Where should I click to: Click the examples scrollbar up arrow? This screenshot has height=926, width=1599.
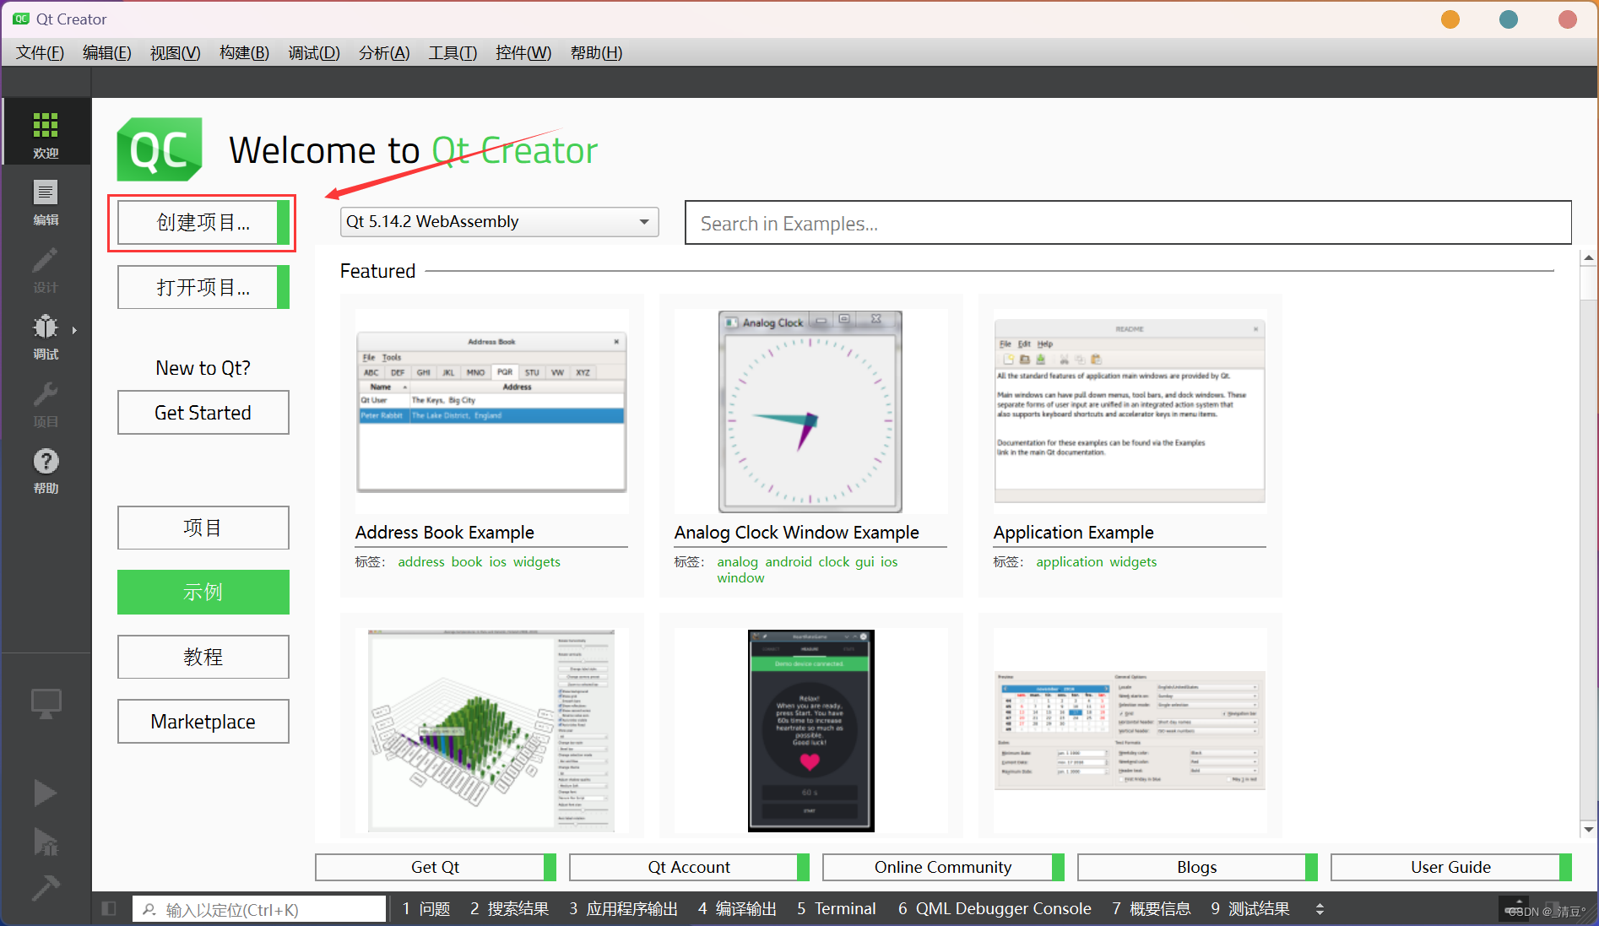point(1589,257)
